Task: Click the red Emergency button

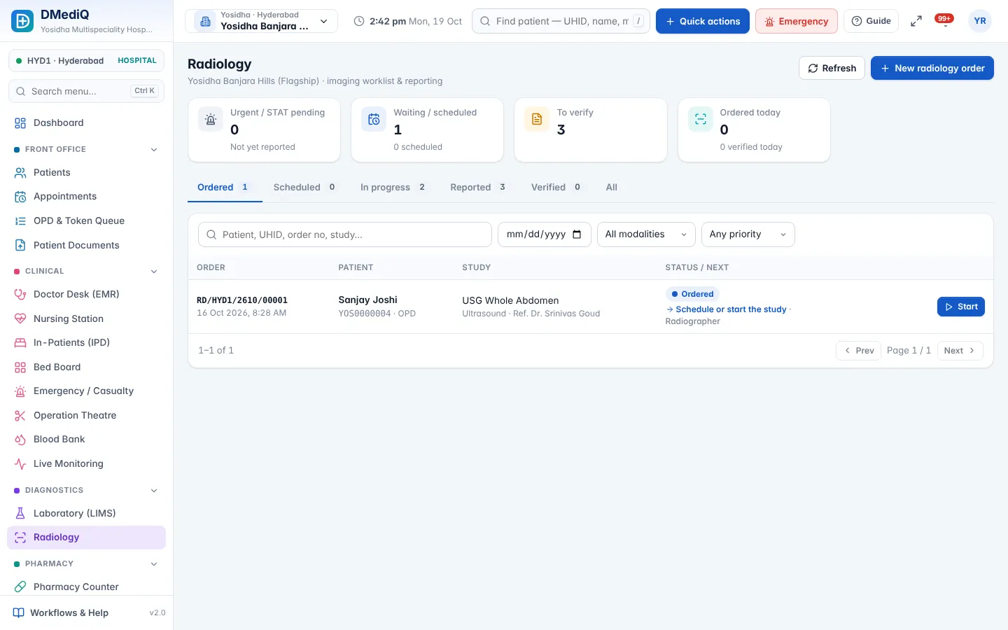Action: click(797, 21)
